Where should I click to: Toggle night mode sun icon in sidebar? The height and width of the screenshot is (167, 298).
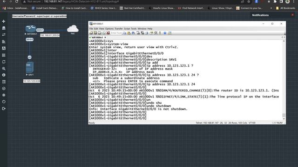(x=4, y=95)
